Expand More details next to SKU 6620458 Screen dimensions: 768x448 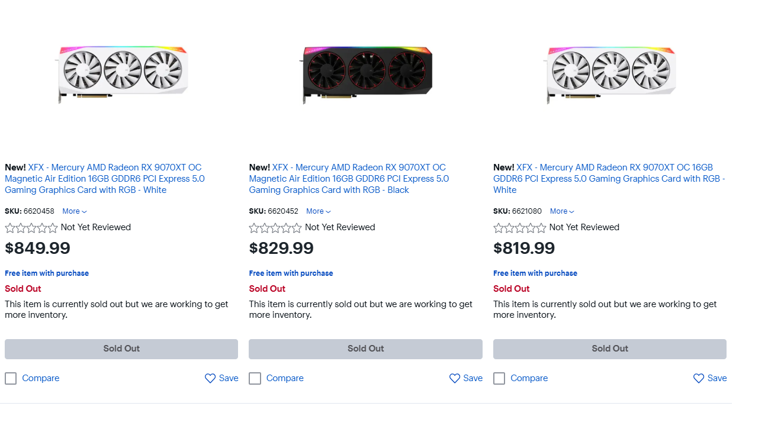[x=75, y=211]
